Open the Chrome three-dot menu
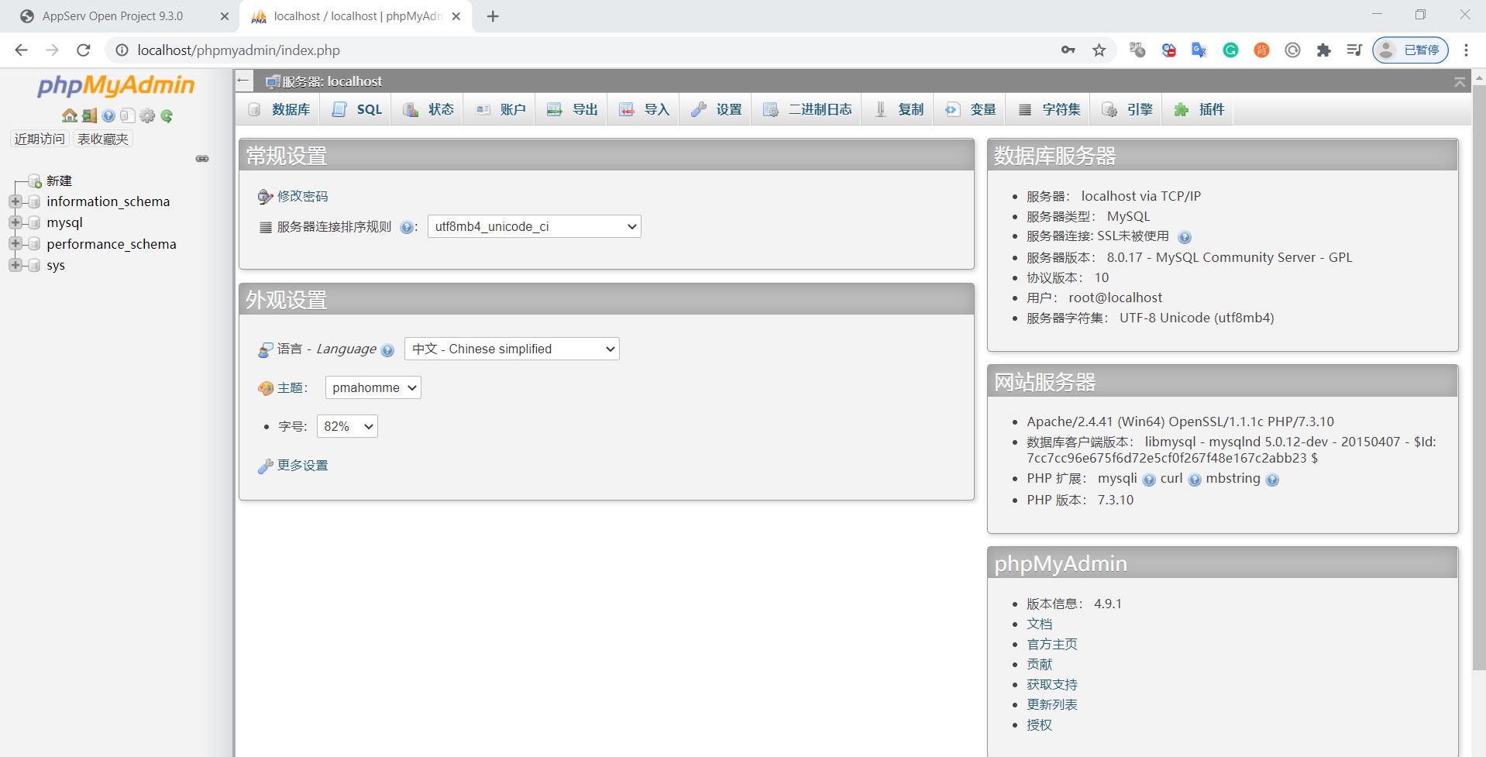Screen dimensions: 1486x757 pyautogui.click(x=1466, y=50)
